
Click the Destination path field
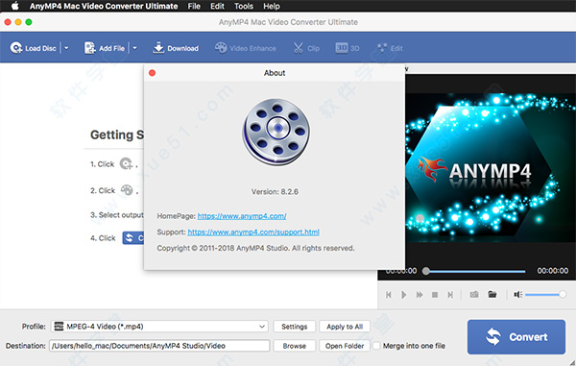159,346
